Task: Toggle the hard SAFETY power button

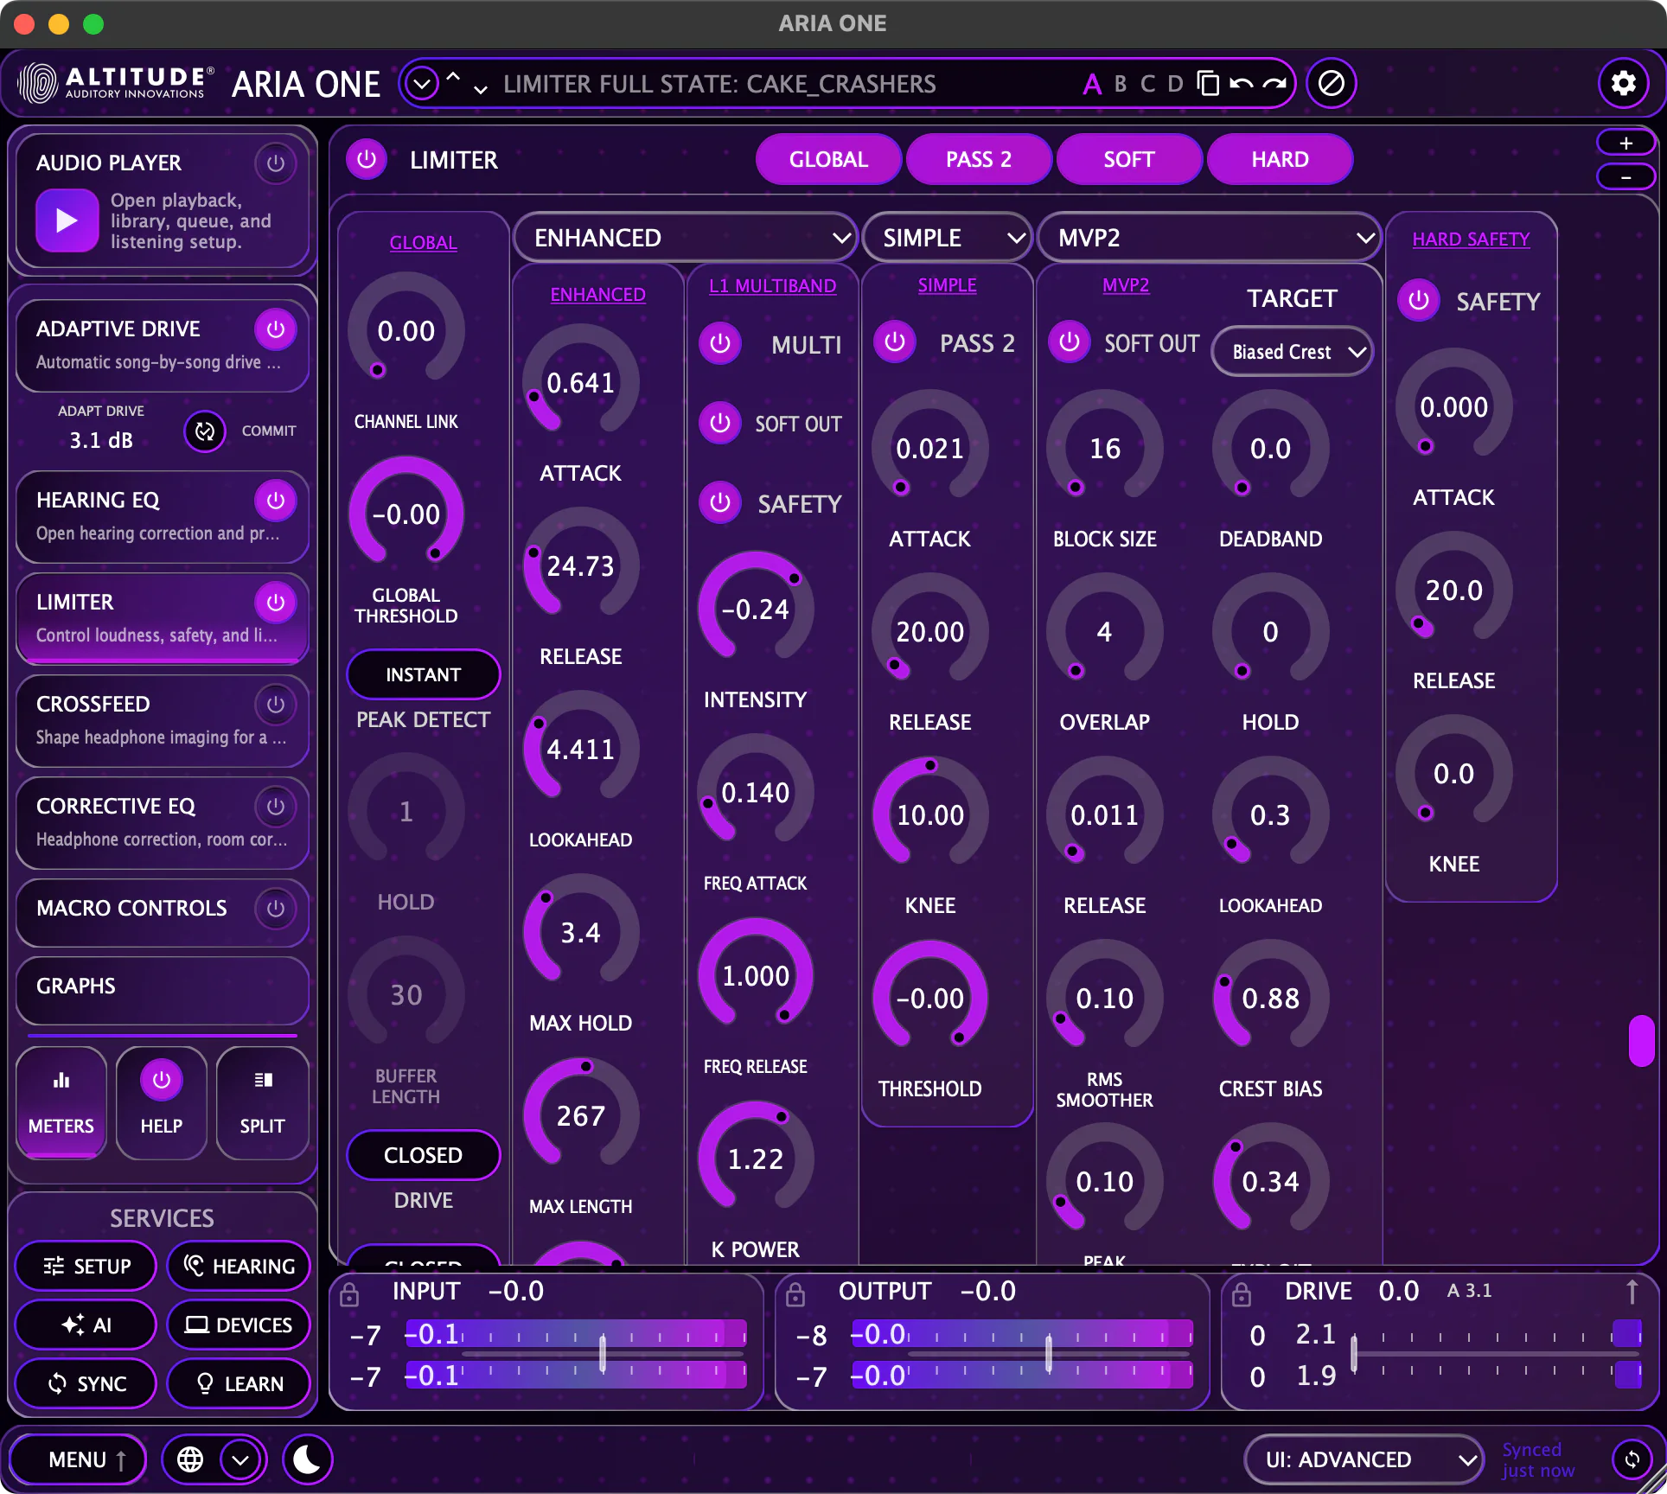Action: point(1419,300)
